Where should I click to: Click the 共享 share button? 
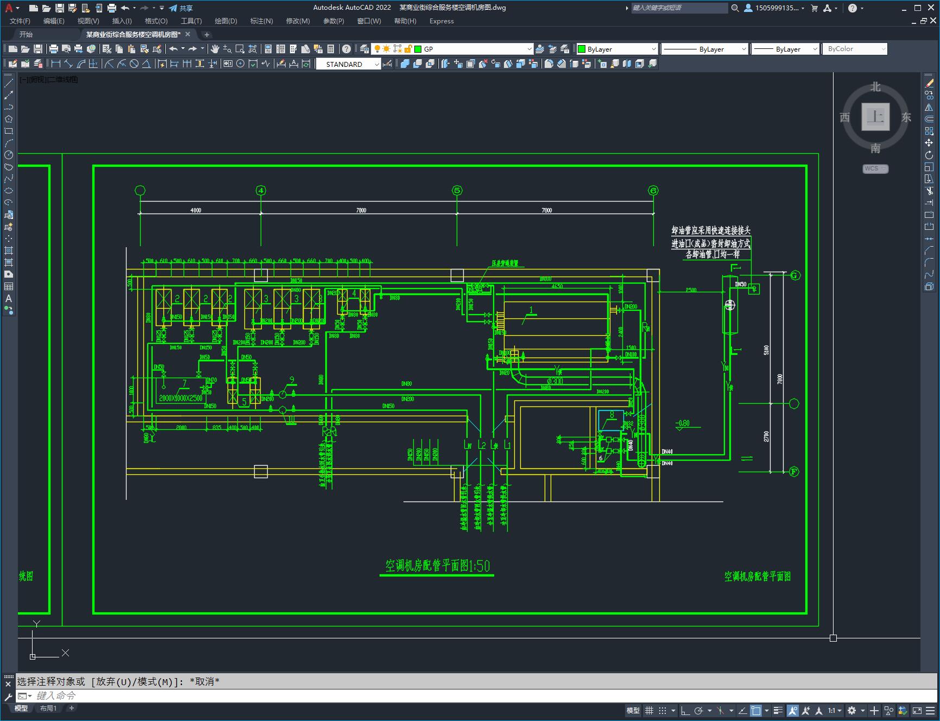[181, 8]
